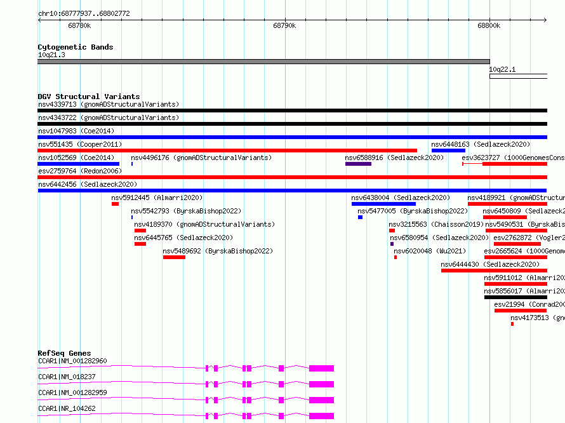Select nsv6442456 (Sedlazeck2020) label
The image size is (565, 423).
[88, 184]
